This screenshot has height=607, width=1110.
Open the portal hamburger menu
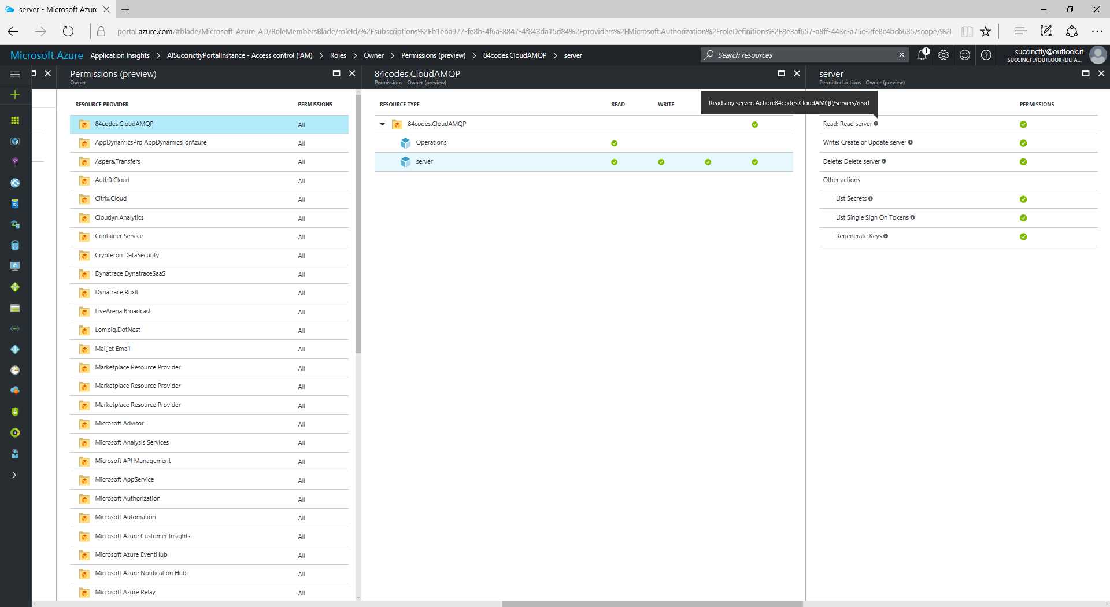point(15,74)
